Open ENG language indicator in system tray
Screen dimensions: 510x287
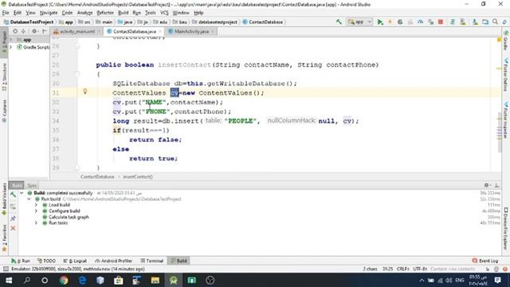[x=459, y=280]
